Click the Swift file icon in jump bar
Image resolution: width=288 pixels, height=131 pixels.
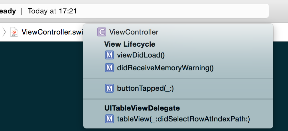click(x=14, y=32)
